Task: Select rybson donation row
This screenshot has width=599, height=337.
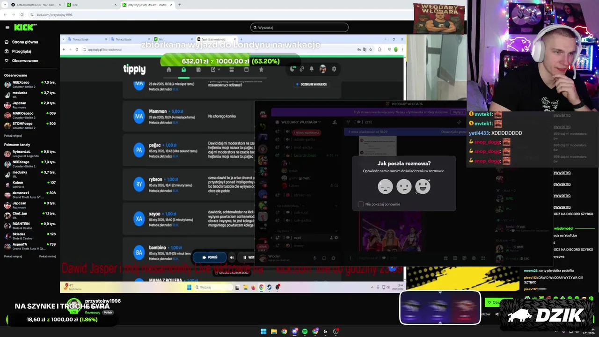Action: coord(188,185)
